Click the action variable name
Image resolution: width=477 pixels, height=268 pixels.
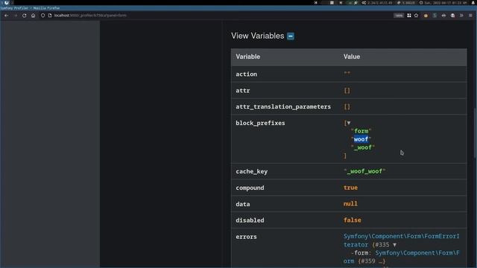tap(247, 74)
